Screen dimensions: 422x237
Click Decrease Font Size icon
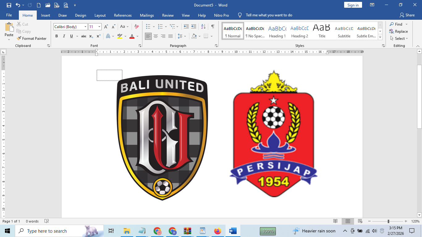pyautogui.click(x=113, y=27)
